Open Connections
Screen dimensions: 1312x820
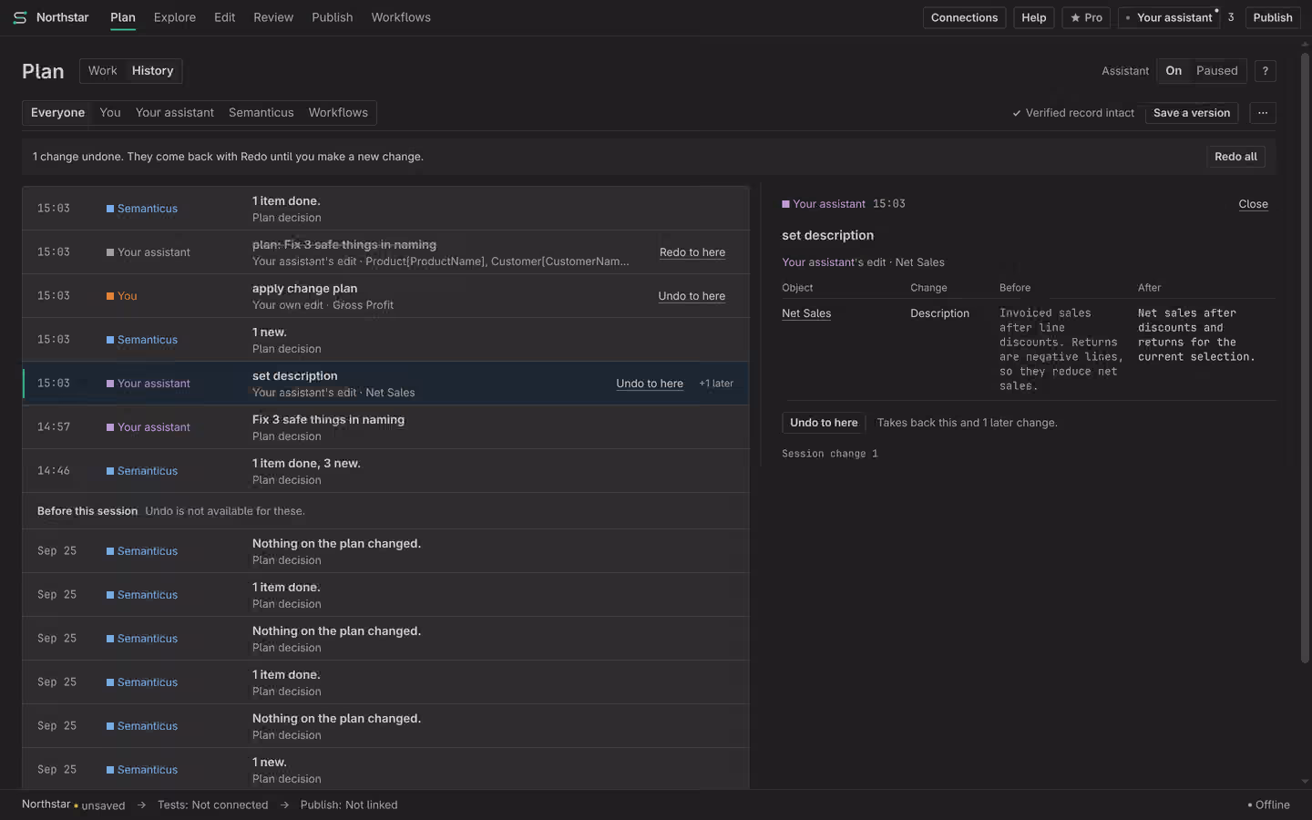tap(964, 17)
